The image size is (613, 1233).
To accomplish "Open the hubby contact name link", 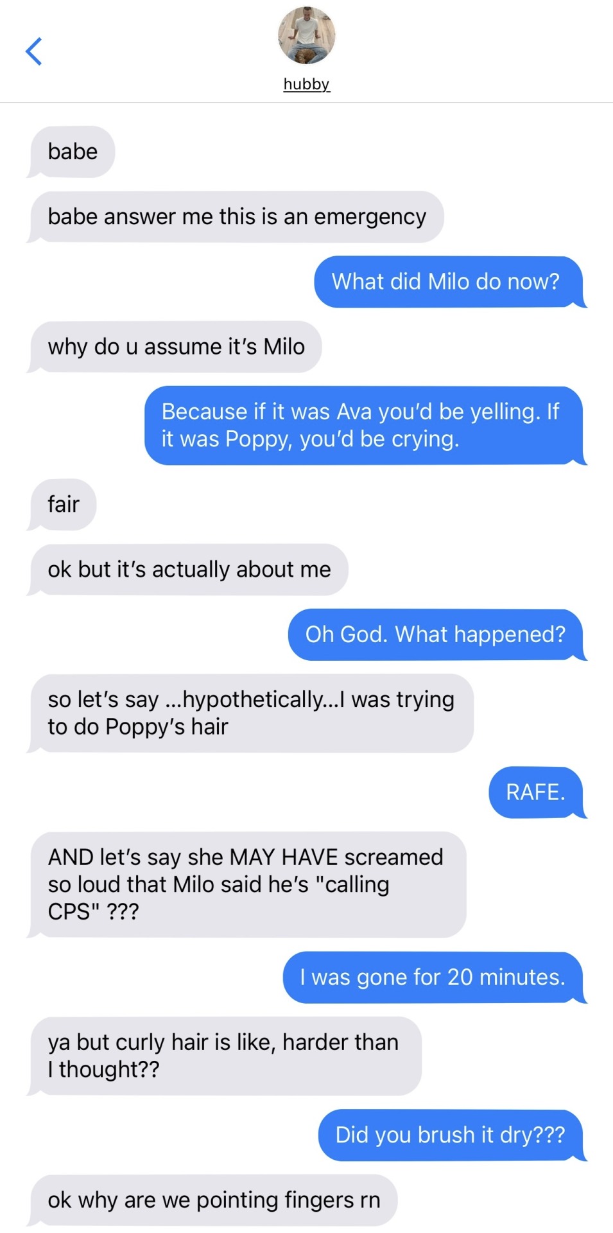I will (306, 84).
